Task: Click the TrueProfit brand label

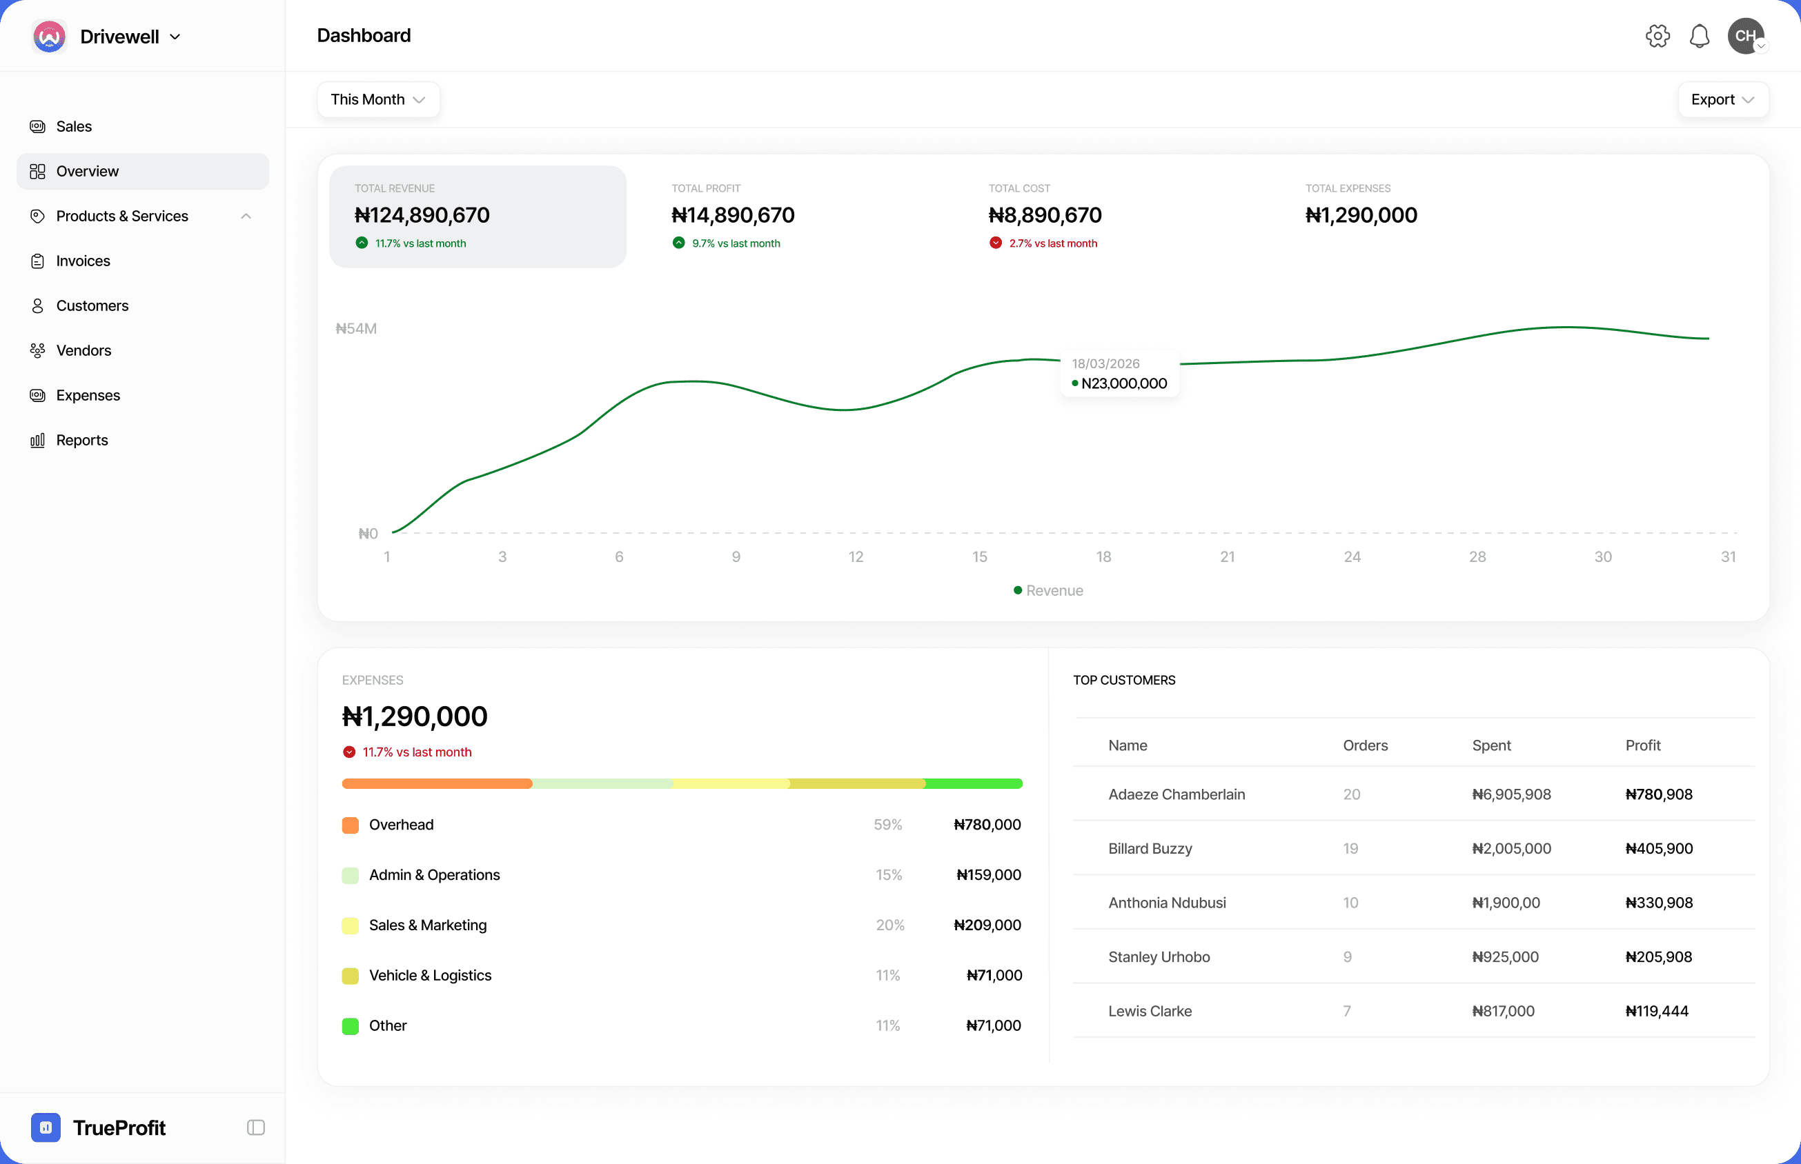Action: click(119, 1127)
